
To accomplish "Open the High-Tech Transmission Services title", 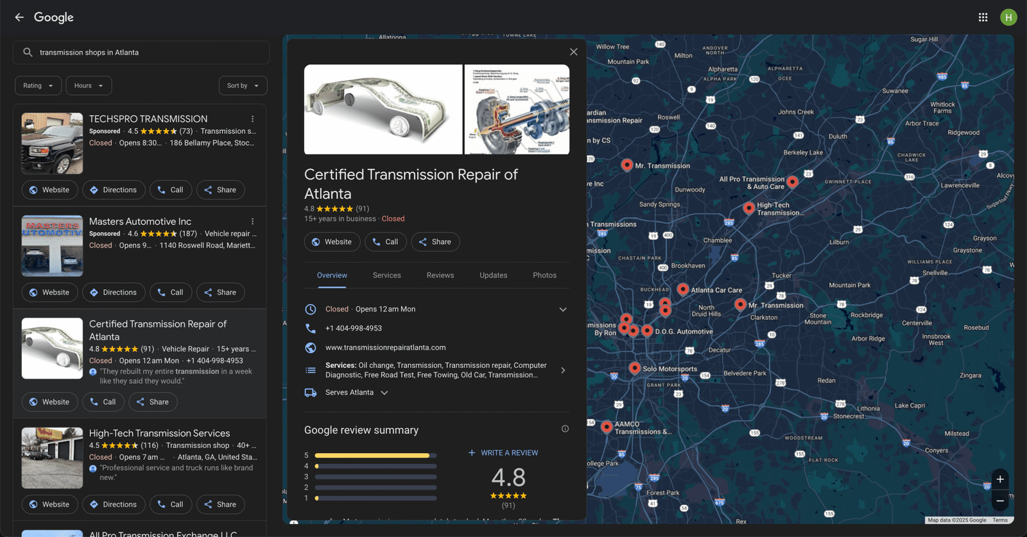I will point(159,434).
